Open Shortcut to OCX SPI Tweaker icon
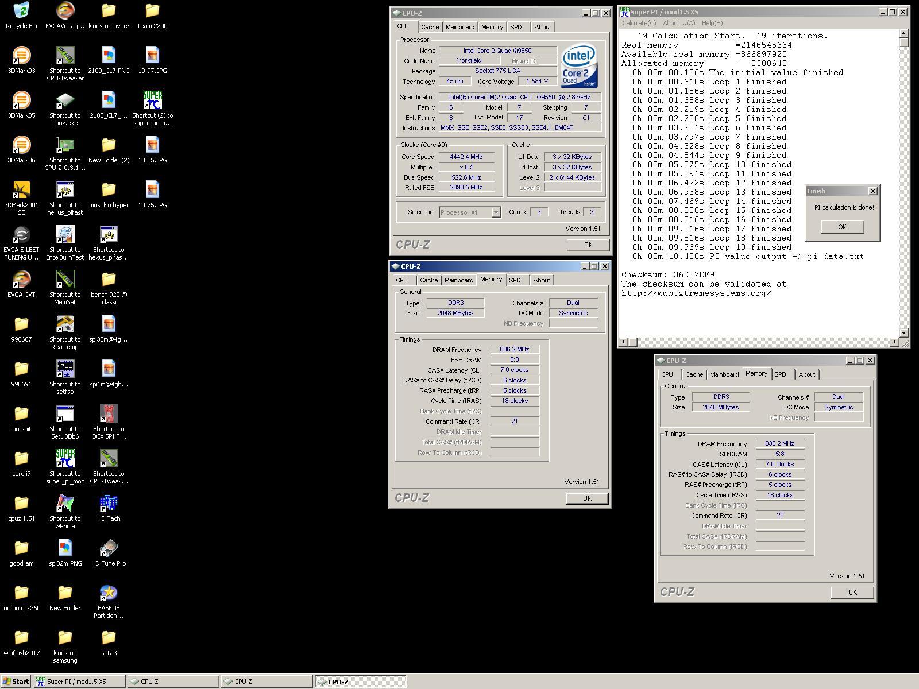Viewport: 919px width, 689px height. coord(109,422)
